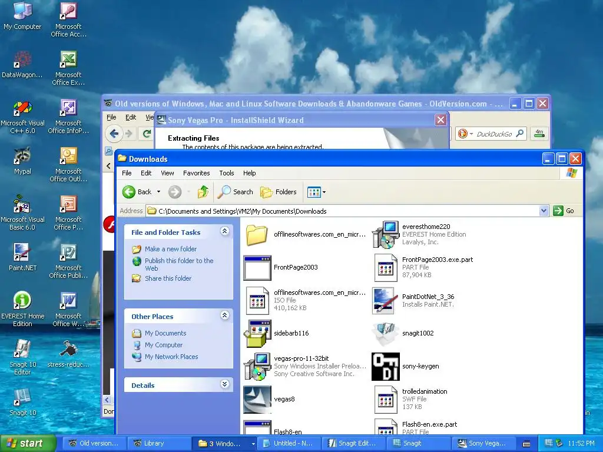Open Search in Downloads toolbar
The height and width of the screenshot is (452, 603).
[x=236, y=192]
